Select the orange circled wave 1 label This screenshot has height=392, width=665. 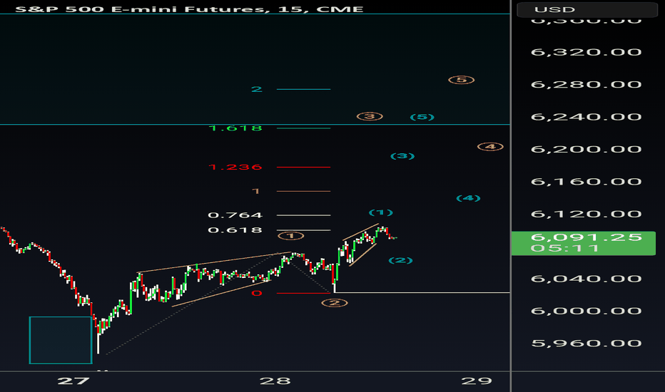pyautogui.click(x=291, y=236)
